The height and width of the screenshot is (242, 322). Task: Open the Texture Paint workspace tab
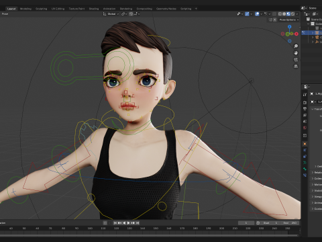click(x=76, y=9)
